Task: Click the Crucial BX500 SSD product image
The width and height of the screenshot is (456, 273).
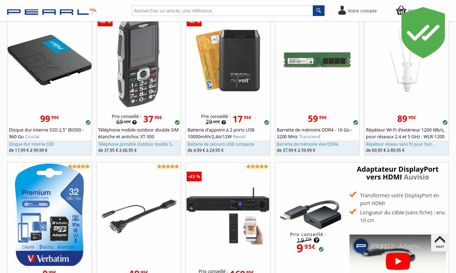Action: 50,60
